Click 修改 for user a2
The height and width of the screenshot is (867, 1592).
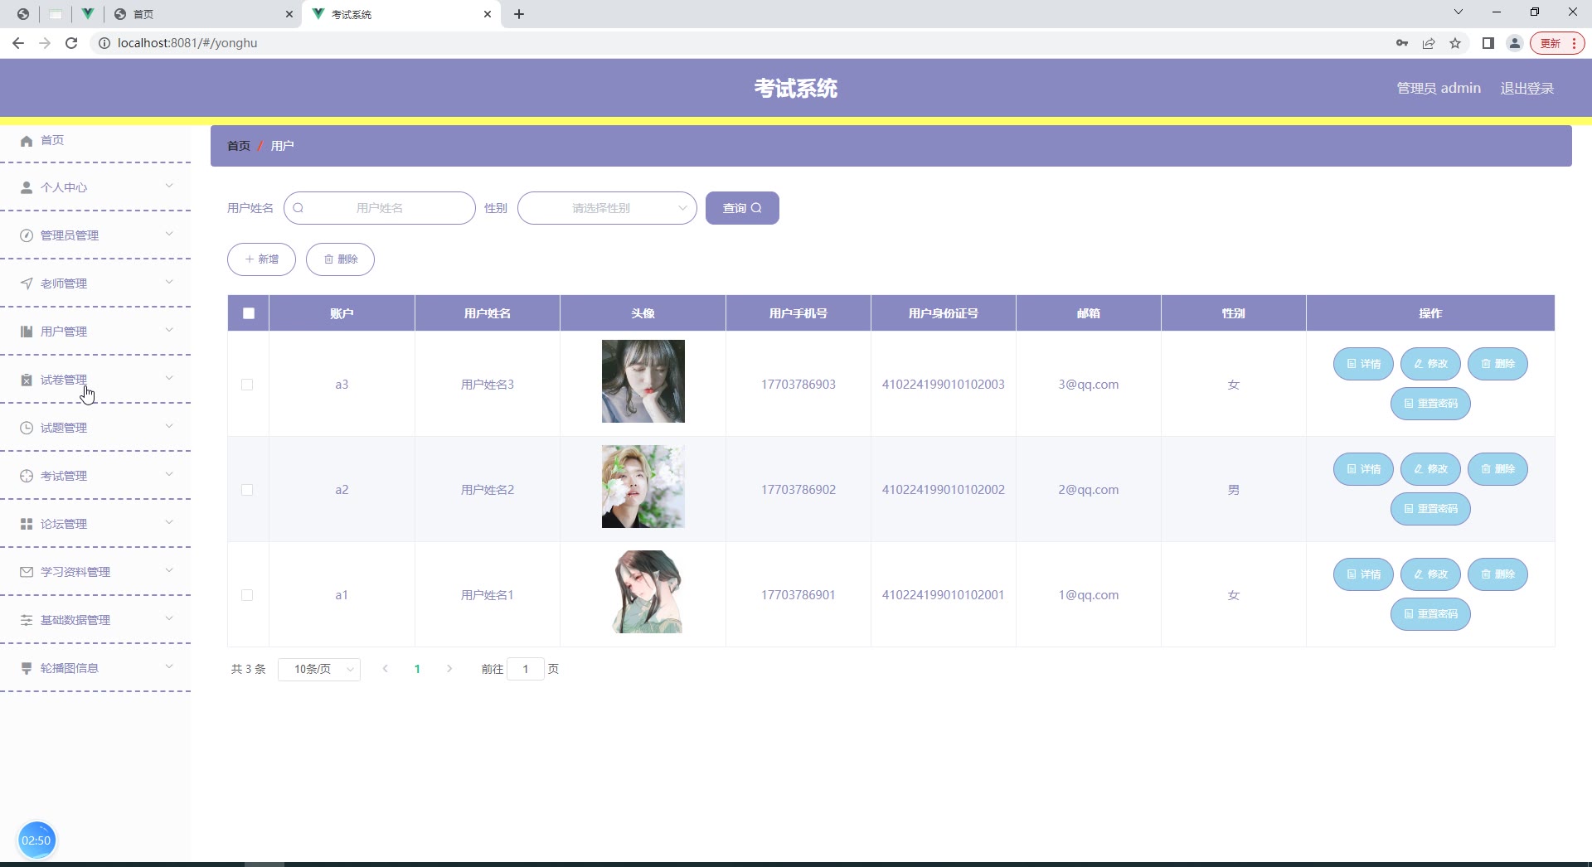coord(1430,469)
